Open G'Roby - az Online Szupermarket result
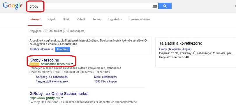Viewport: 236px width, 105px height. (x=59, y=94)
